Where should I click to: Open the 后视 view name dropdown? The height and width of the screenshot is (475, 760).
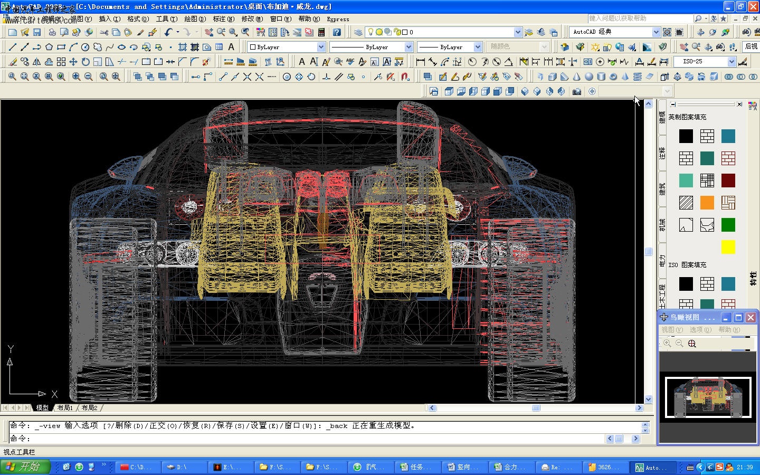point(751,47)
